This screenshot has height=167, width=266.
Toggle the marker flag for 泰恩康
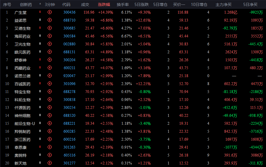point(40,147)
